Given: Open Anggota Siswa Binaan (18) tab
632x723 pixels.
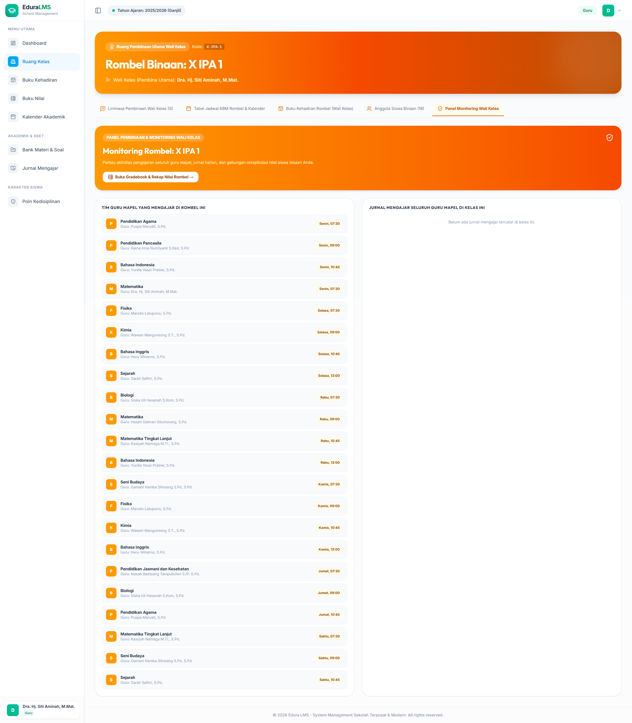Looking at the screenshot, I should coord(395,109).
